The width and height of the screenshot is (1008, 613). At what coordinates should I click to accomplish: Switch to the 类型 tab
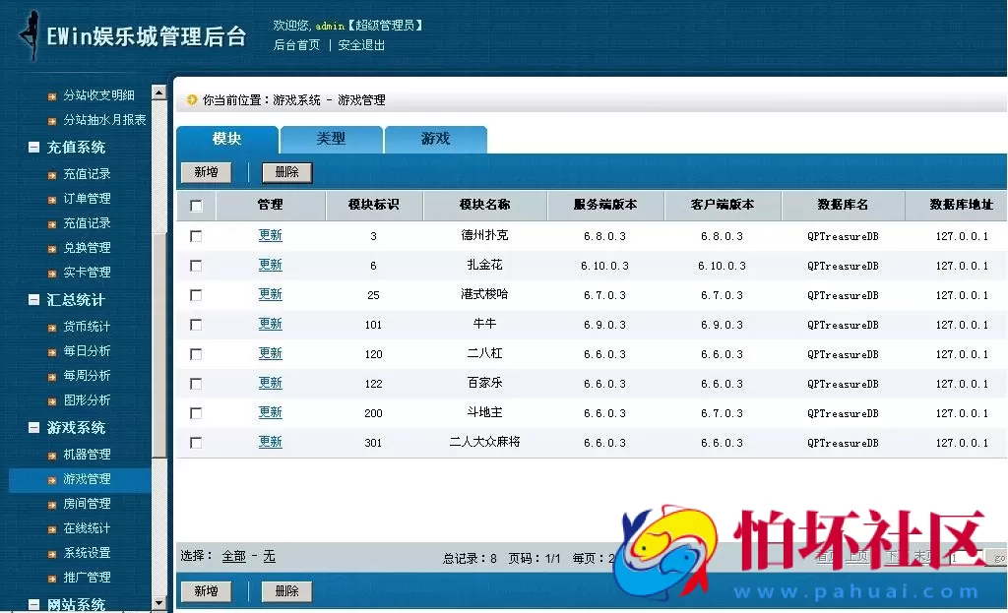coord(331,139)
